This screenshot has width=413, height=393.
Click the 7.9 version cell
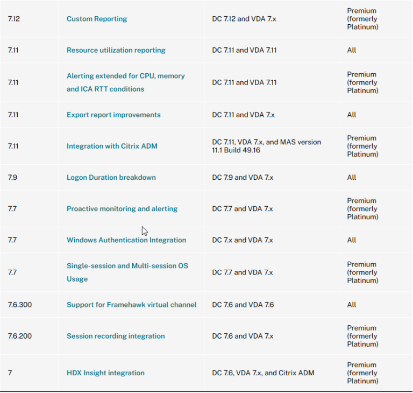(12, 177)
